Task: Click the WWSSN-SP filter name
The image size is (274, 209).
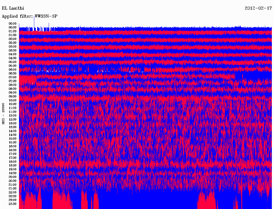Action: pos(46,16)
